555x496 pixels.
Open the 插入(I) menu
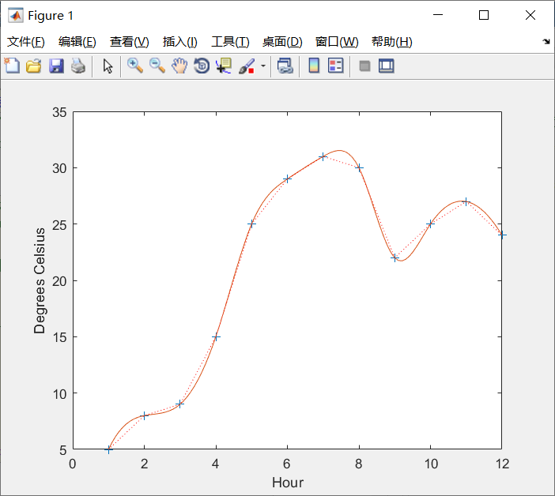[x=179, y=42]
